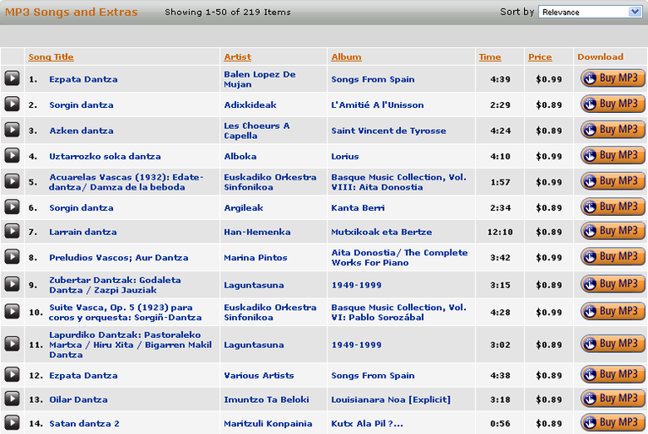The width and height of the screenshot is (648, 434).
Task: Buy MP3 of Sorgin dantza by Adixkideak
Action: point(613,104)
